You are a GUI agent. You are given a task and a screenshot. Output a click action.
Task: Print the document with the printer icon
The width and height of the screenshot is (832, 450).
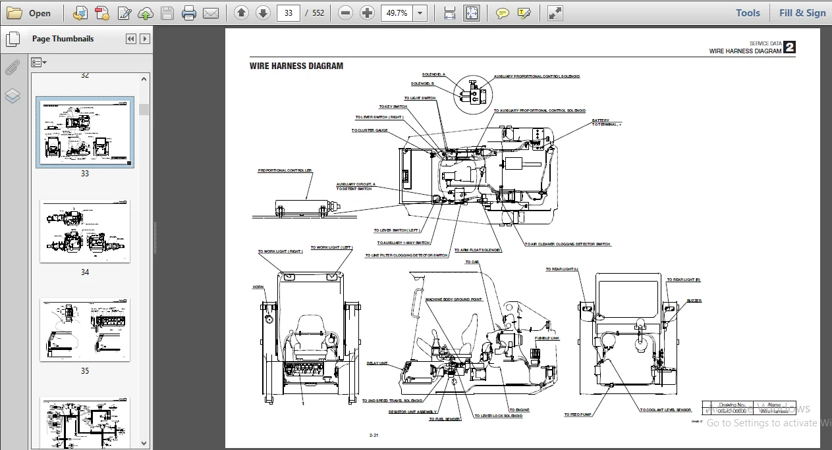(189, 12)
